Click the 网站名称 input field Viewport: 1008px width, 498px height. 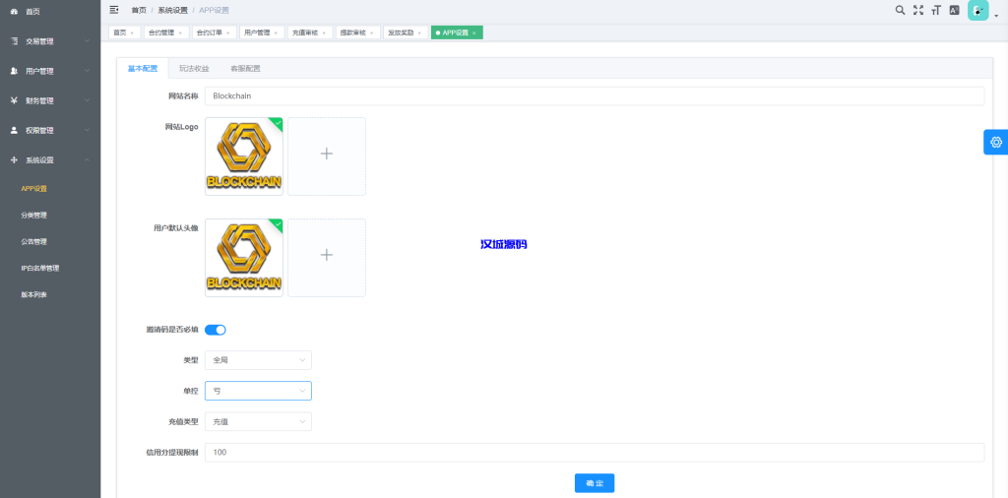595,96
